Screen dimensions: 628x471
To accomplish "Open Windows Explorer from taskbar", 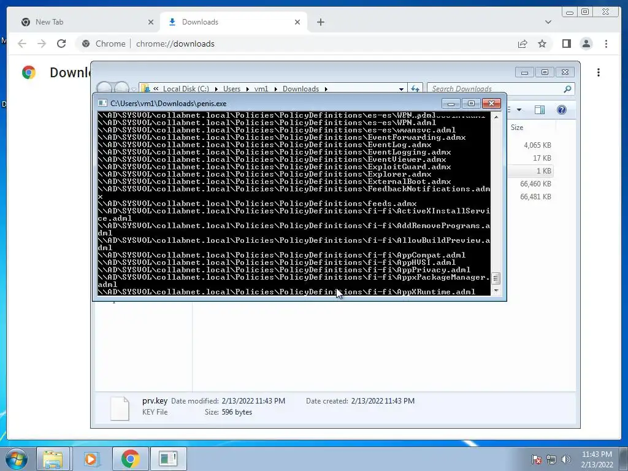I will (53, 459).
